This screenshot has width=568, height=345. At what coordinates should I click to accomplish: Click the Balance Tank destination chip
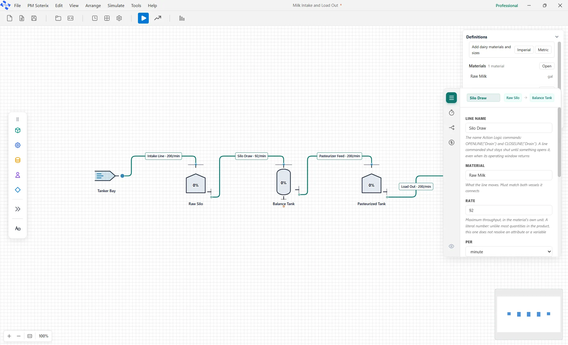[x=542, y=98]
